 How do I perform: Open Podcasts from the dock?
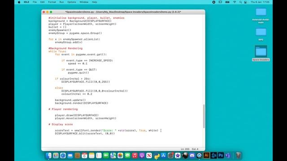[142, 156]
